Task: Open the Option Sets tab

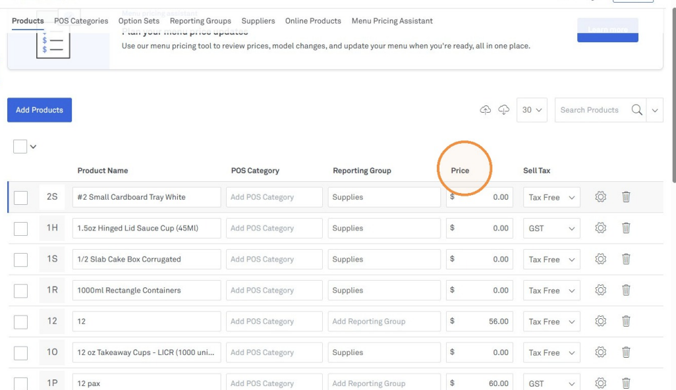Action: [x=139, y=20]
